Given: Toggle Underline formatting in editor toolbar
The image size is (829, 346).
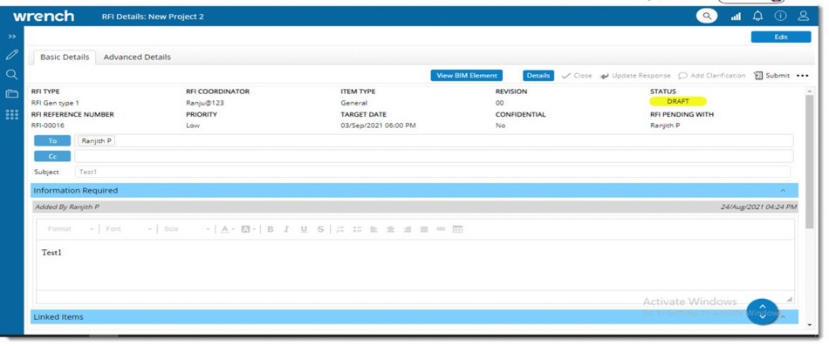Looking at the screenshot, I should click(304, 228).
